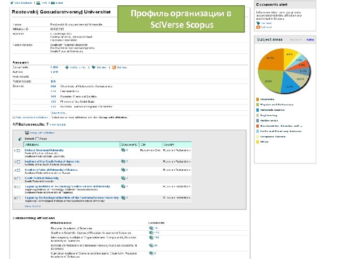Check the box for Southern Federal University of Russia

[x=19, y=170]
